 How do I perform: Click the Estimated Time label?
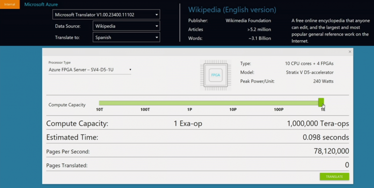tap(72, 137)
